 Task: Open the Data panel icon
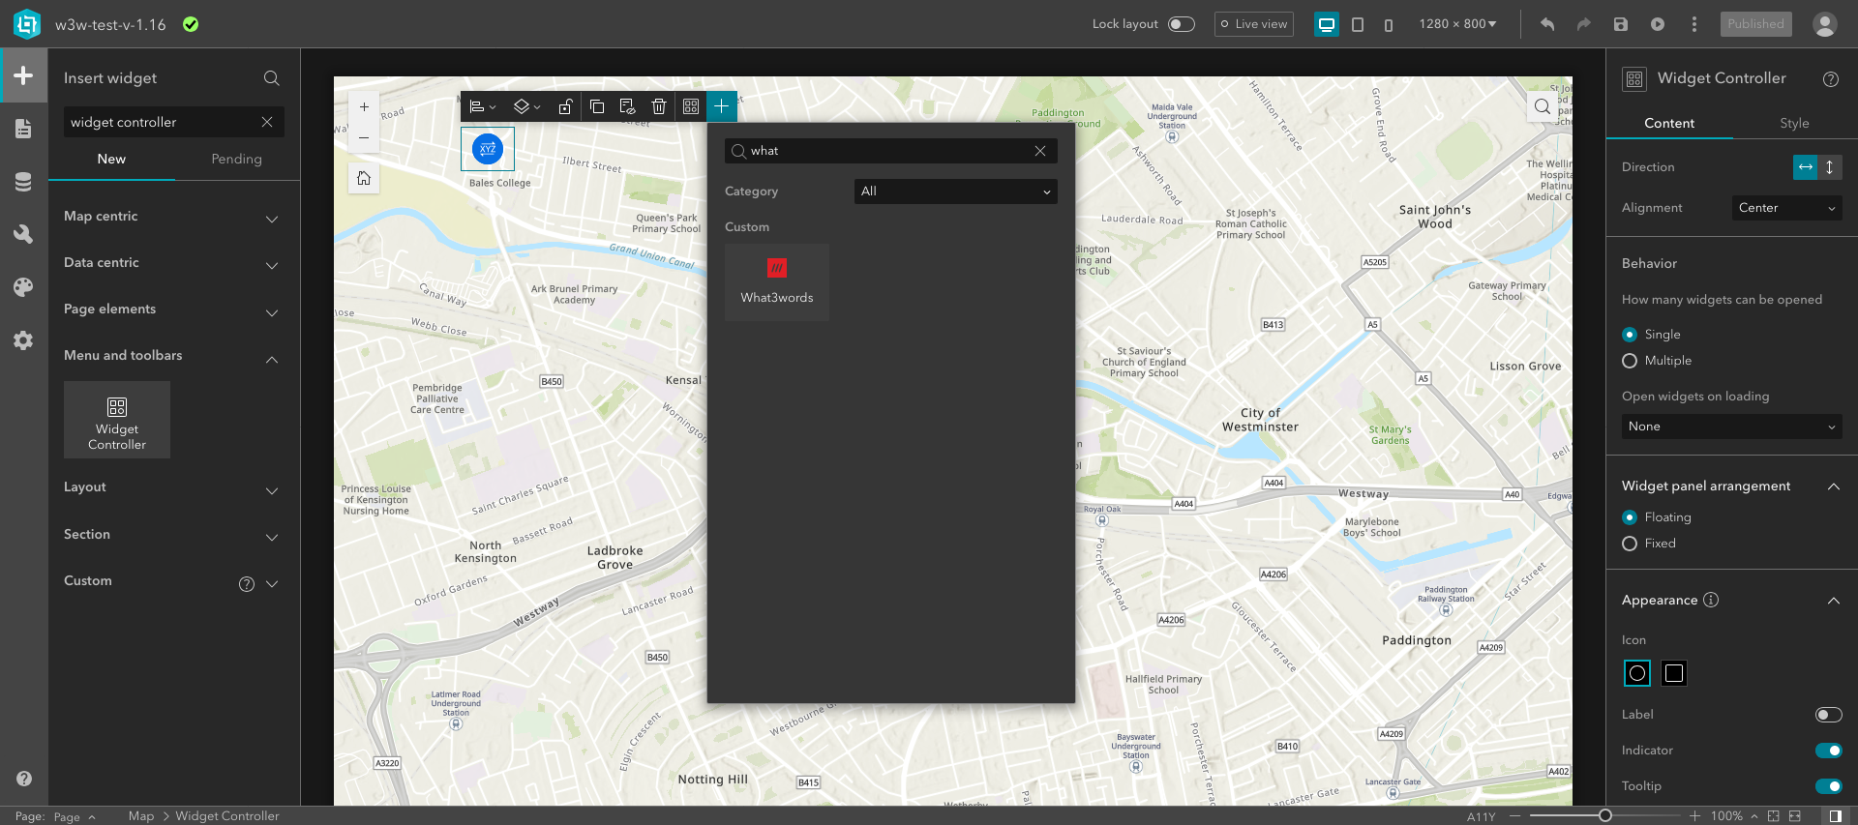point(23,182)
